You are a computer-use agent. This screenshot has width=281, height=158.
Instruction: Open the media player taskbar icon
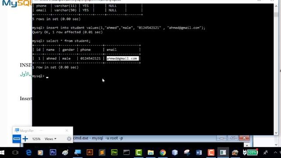point(40,153)
